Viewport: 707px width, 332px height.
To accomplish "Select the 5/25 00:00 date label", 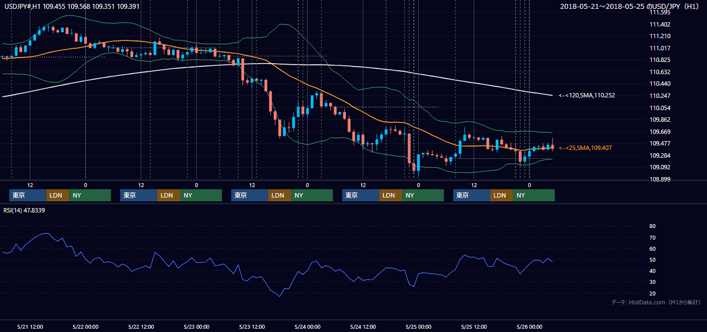I will coord(419,326).
